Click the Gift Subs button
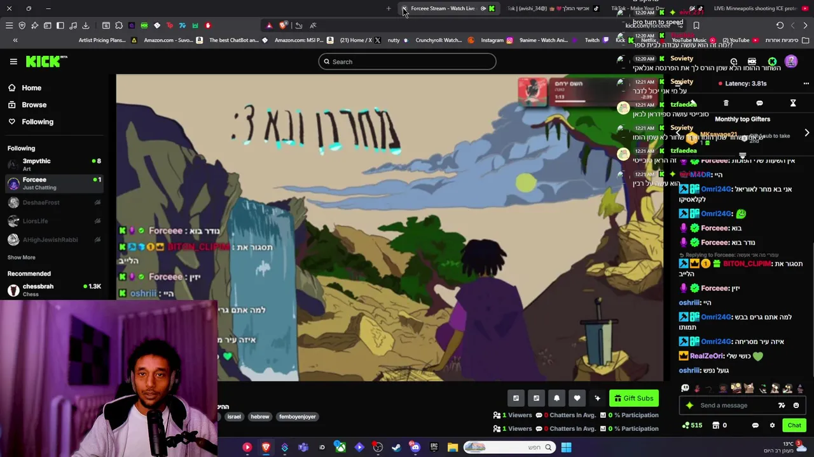 point(634,398)
